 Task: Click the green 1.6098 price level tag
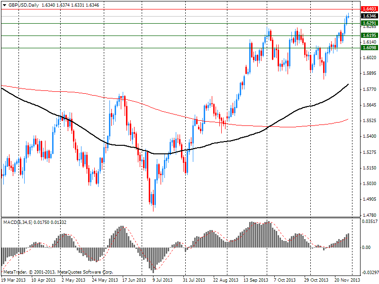pyautogui.click(x=369, y=47)
